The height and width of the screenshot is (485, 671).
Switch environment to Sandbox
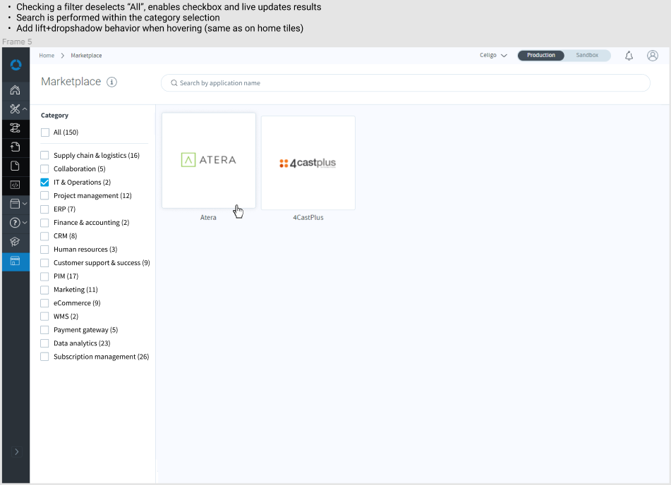click(586, 55)
